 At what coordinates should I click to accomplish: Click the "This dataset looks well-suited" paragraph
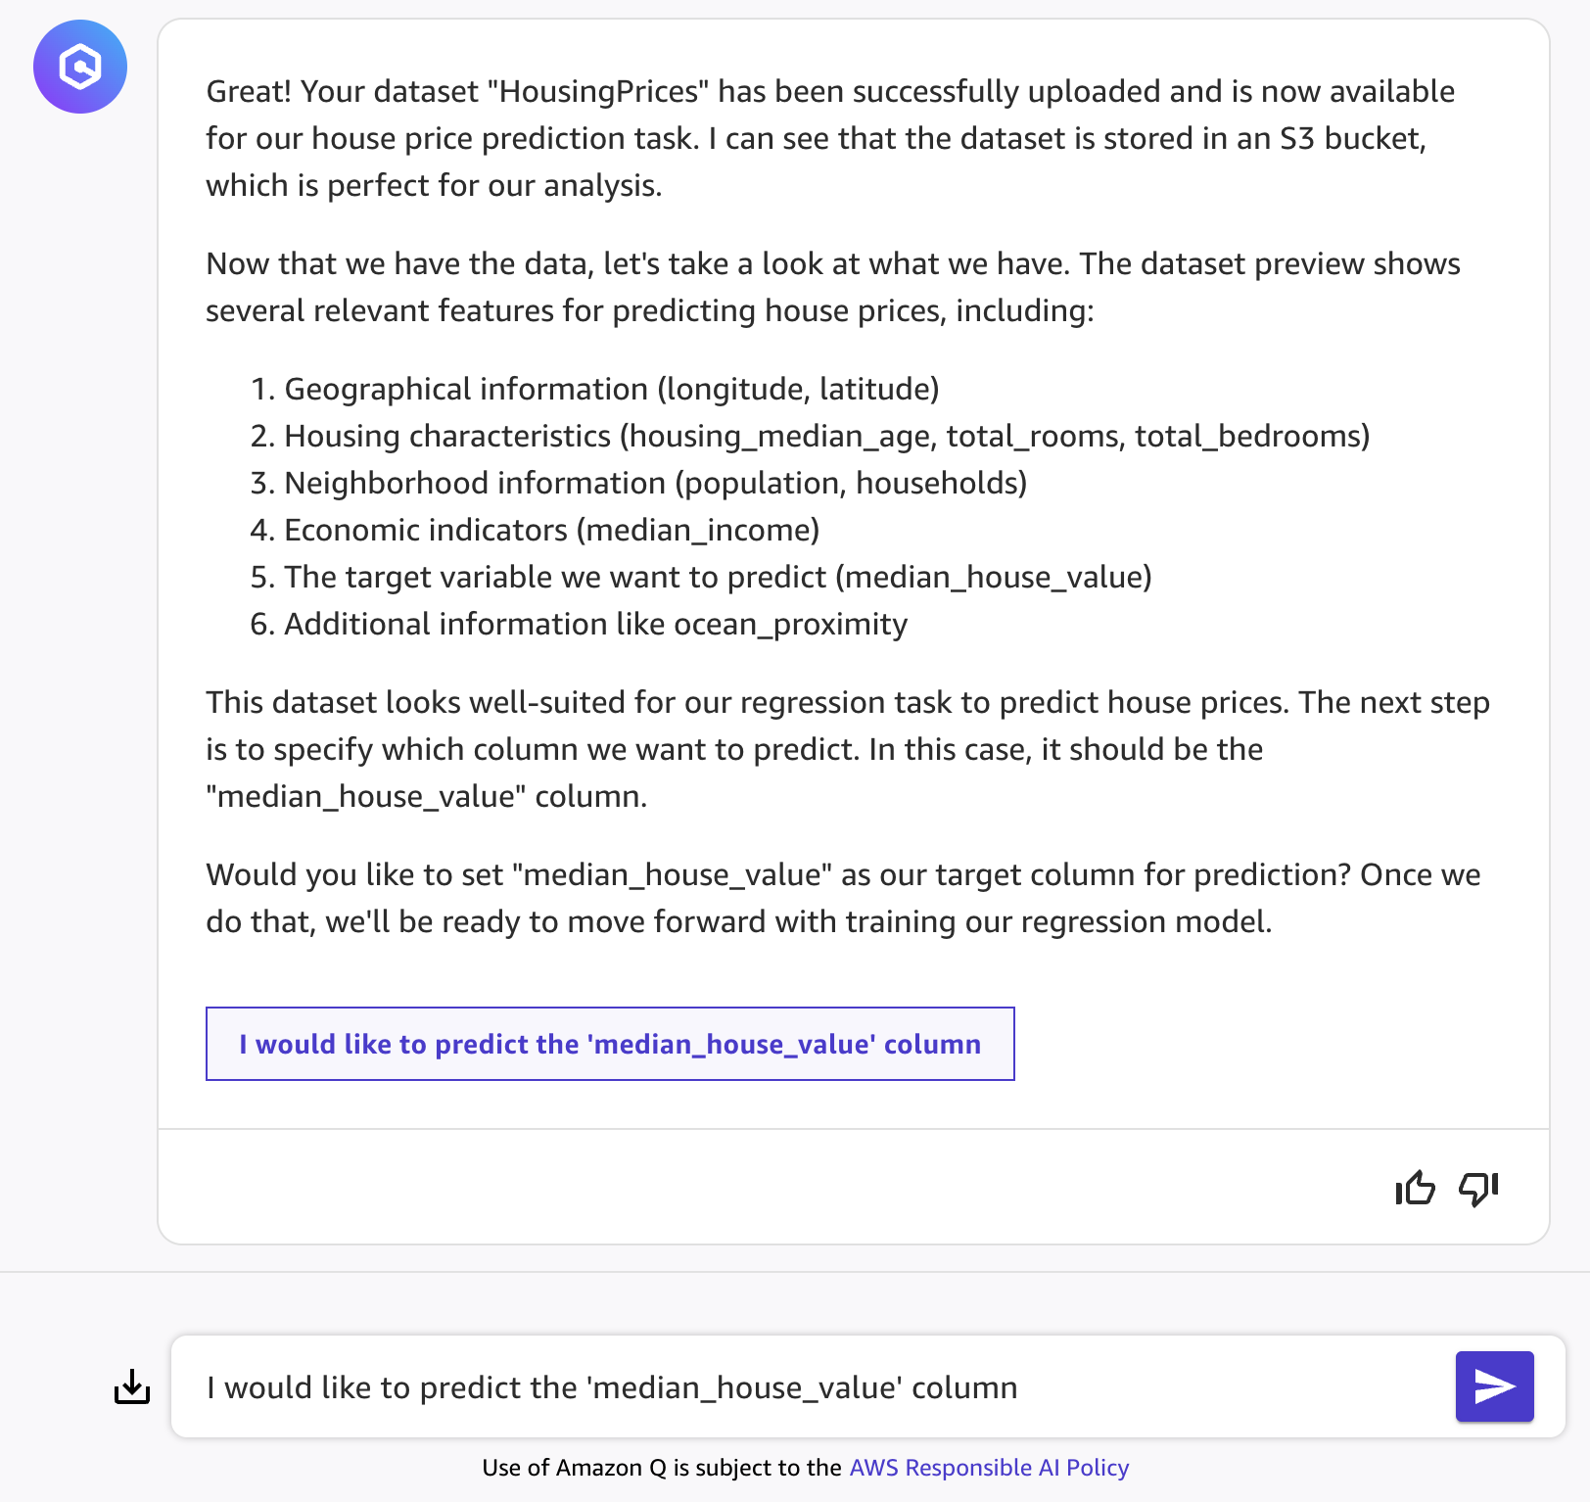[x=848, y=749]
